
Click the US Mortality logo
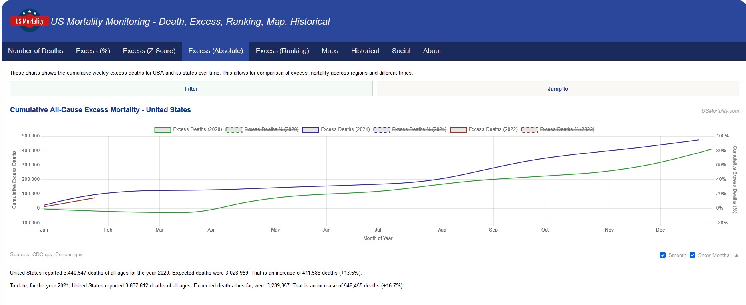pos(29,21)
